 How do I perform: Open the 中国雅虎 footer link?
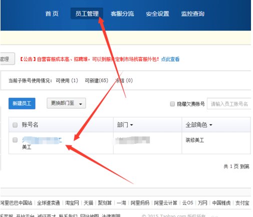[221, 203]
